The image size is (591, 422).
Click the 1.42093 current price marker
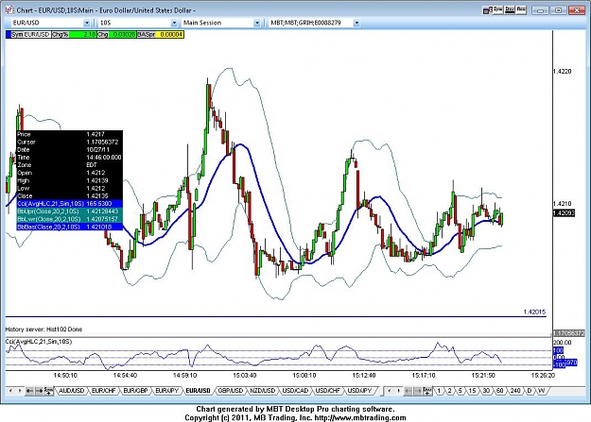click(564, 213)
